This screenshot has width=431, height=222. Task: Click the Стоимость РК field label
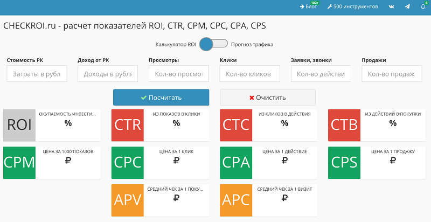pos(25,60)
